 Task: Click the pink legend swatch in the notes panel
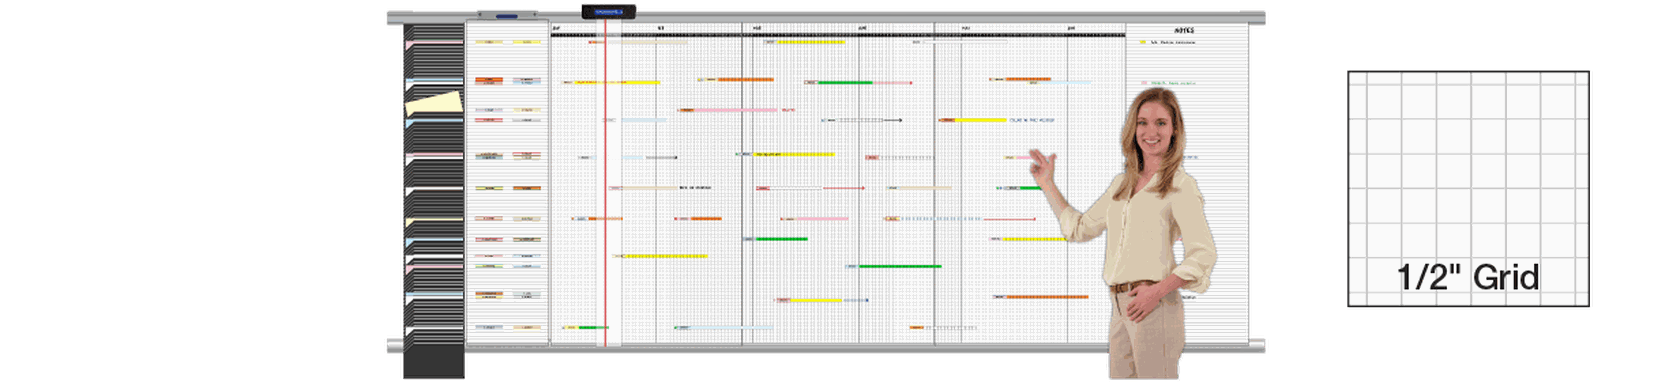coord(1144,83)
